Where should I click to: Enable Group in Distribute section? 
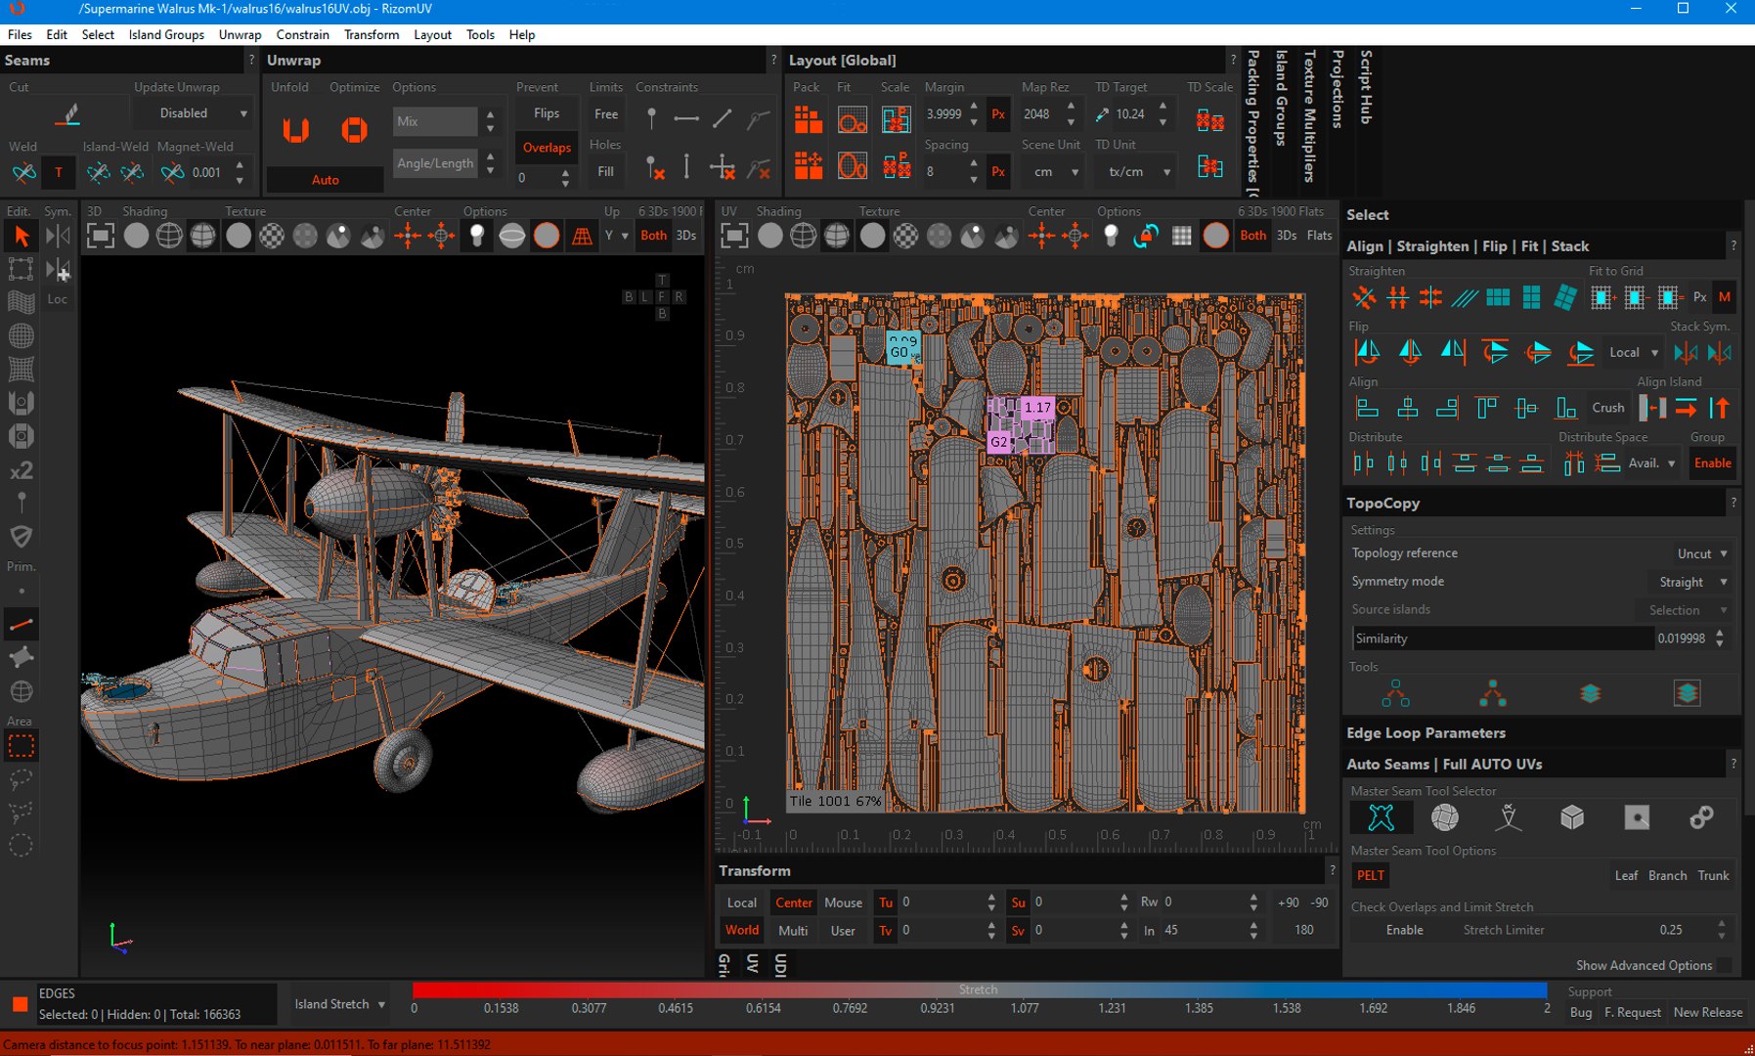[x=1712, y=463]
